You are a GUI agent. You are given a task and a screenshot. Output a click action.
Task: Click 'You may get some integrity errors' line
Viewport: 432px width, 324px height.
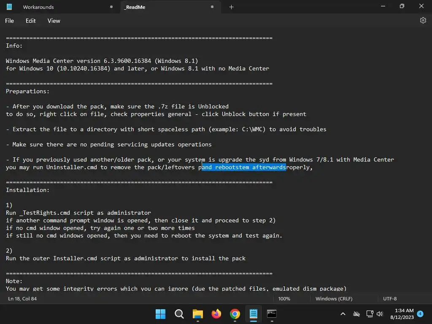click(x=176, y=289)
